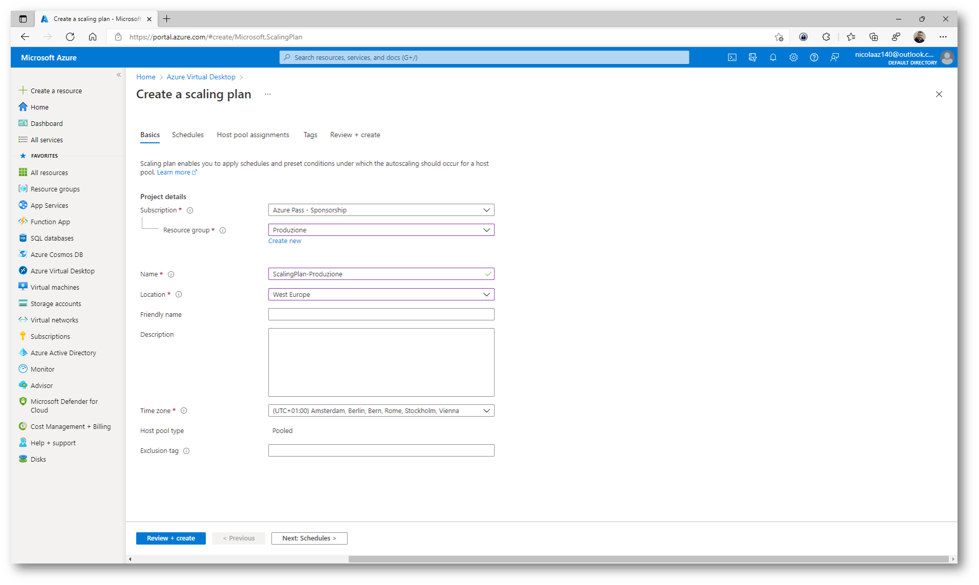This screenshot has width=979, height=585.
Task: Open All services in the sidebar
Action: click(x=47, y=140)
